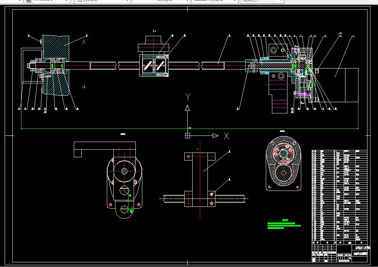Screen dimensions: 378x267
Task: Expand the ByLayer linetype dropdown
Action: pos(187,1)
